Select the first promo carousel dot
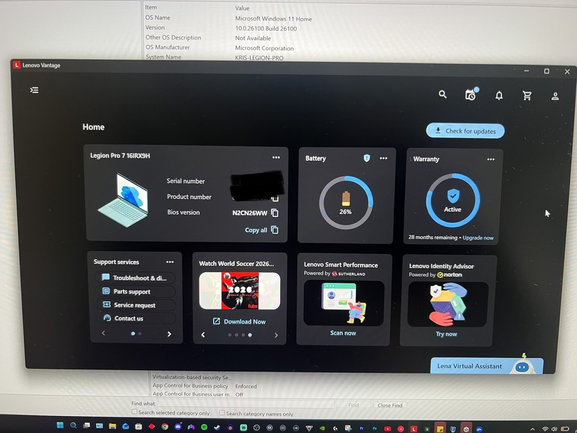 pyautogui.click(x=230, y=335)
